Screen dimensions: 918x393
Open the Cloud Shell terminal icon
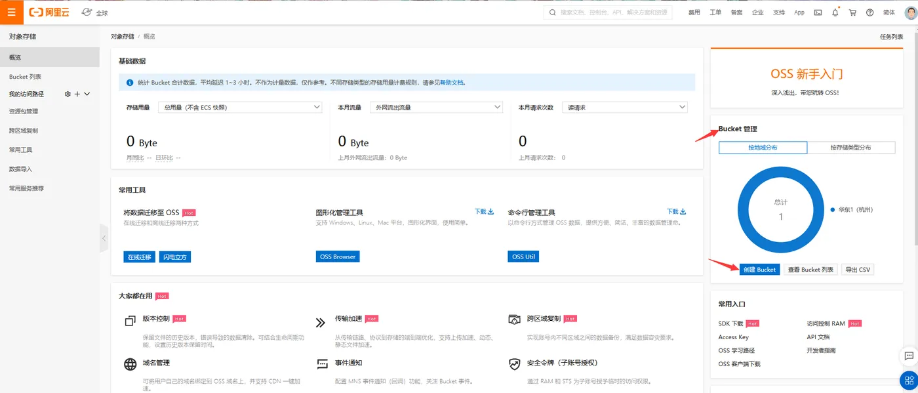pyautogui.click(x=818, y=12)
